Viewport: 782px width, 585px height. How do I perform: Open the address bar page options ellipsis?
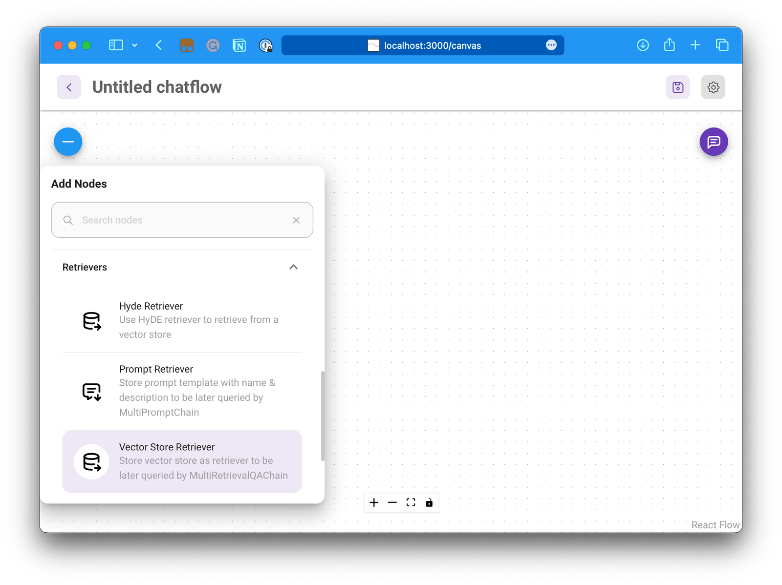tap(551, 45)
